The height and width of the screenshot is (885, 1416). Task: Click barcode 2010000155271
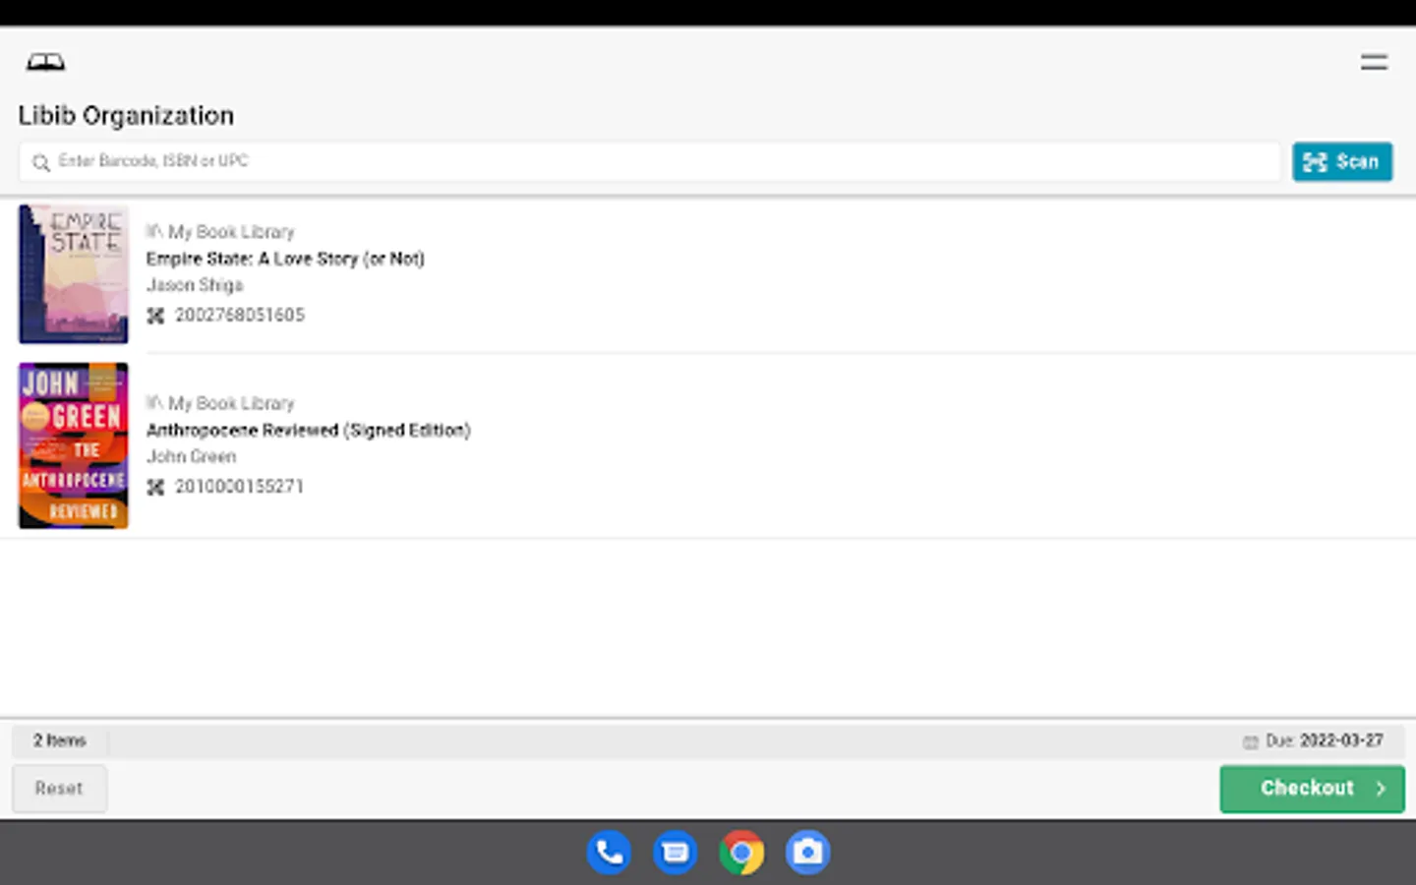239,486
